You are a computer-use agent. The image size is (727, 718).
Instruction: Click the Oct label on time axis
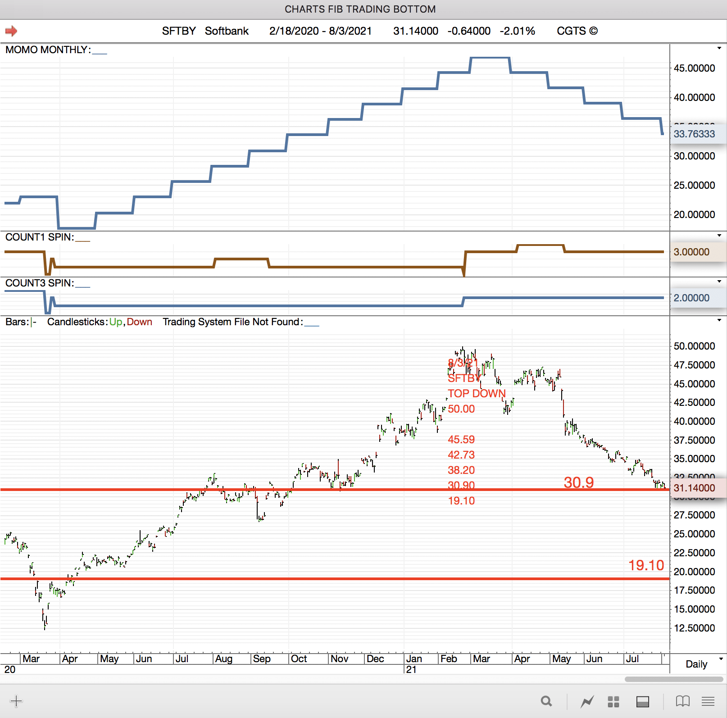click(299, 659)
